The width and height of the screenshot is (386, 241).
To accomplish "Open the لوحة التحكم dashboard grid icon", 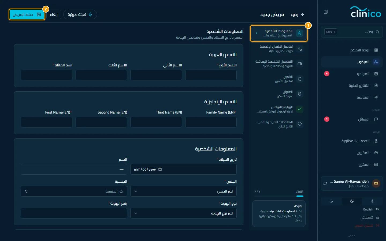I will point(376,50).
